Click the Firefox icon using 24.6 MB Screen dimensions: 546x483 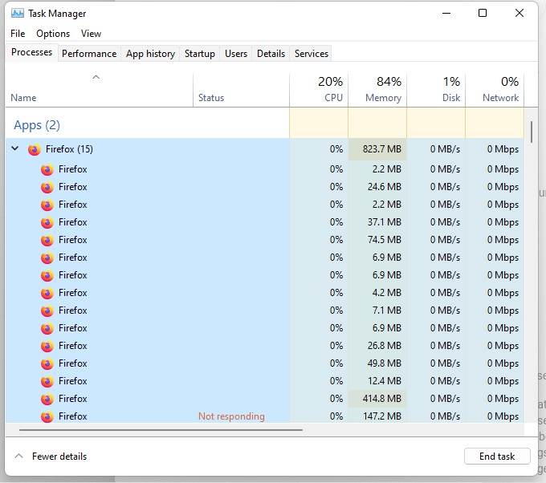click(x=47, y=187)
